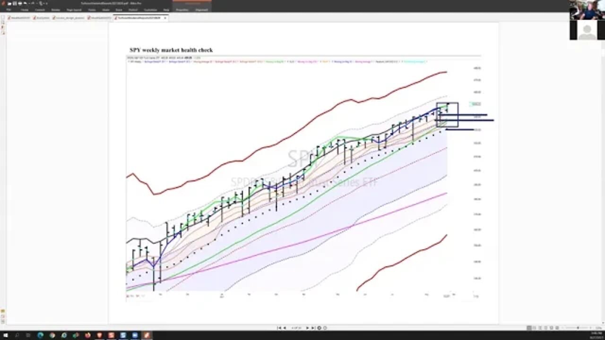
Task: Go to the next page button
Action: click(307, 328)
